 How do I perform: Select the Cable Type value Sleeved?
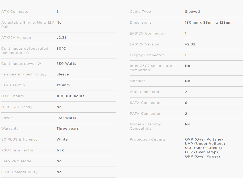pyautogui.click(x=193, y=12)
